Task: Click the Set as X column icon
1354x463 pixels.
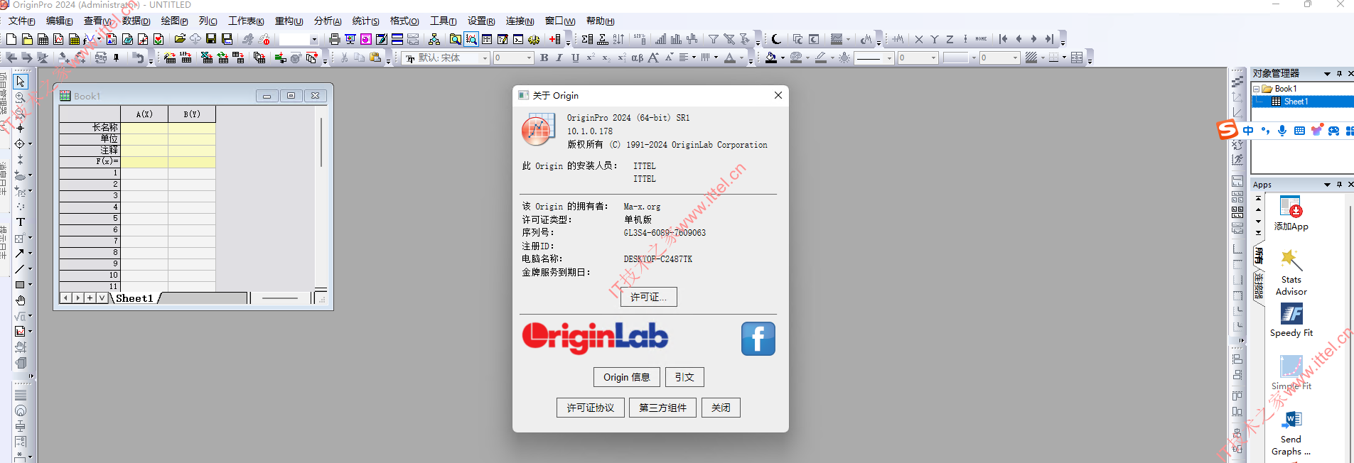Action: 919,39
